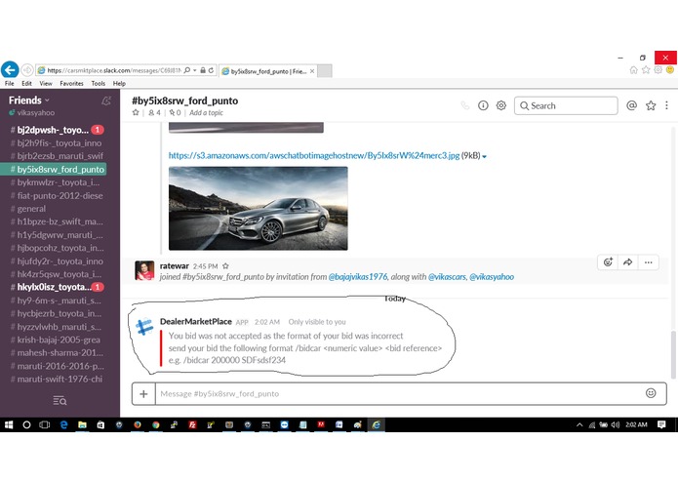Open channel fiat-punto-2012-diese

(54, 195)
